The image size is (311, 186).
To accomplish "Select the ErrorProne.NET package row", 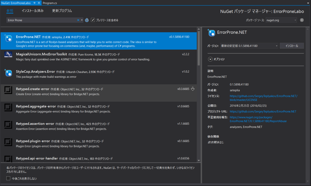I will (x=99, y=41).
